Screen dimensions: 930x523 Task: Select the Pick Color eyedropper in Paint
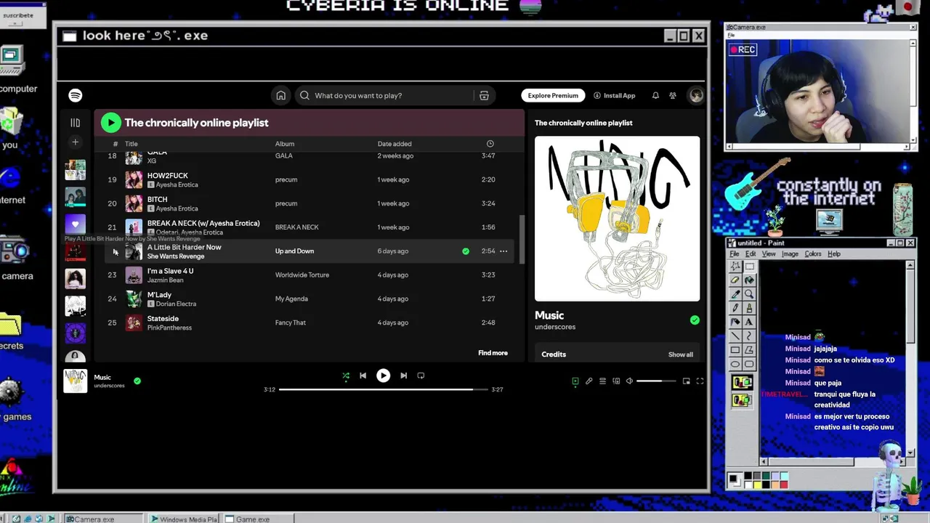click(735, 294)
